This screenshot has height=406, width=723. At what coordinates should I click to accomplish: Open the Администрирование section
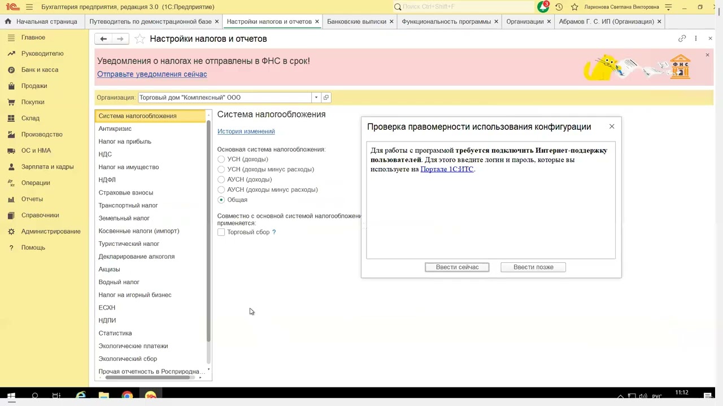(51, 231)
